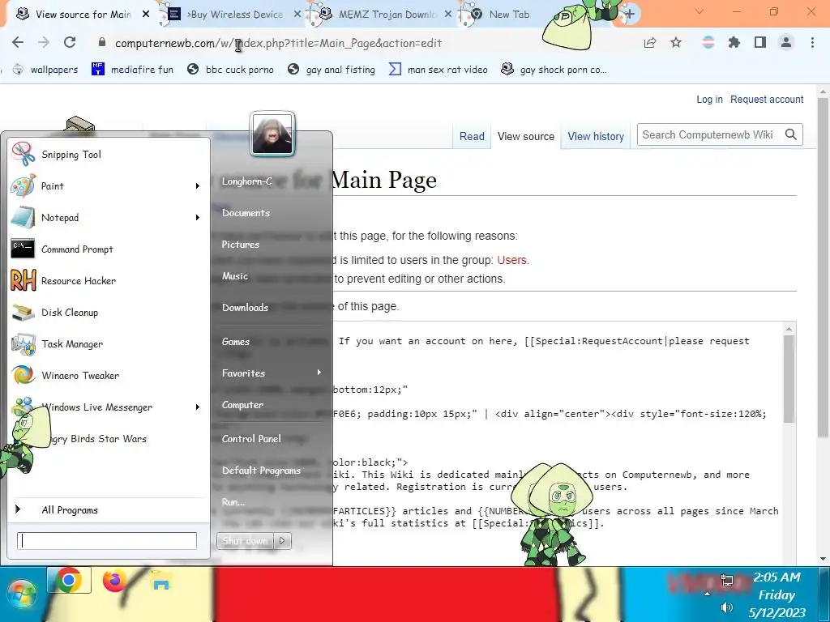The image size is (830, 622).
Task: Click the Chrome forward arrow
Action: coord(44,42)
